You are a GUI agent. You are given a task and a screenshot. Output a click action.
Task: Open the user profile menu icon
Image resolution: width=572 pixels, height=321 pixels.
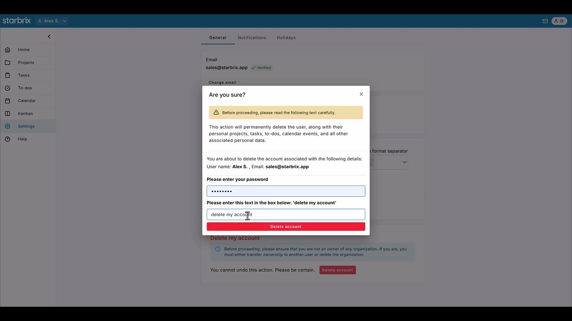point(559,21)
